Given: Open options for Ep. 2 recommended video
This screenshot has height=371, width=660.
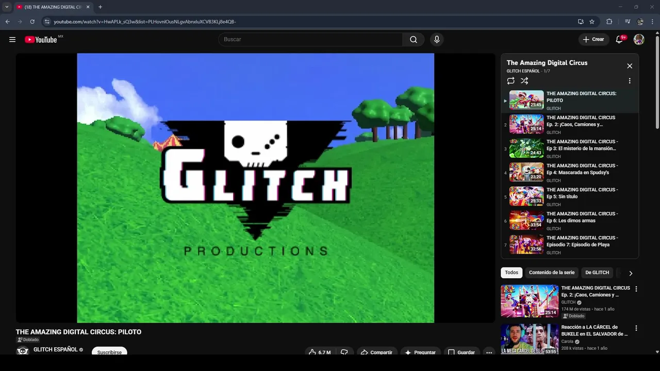Looking at the screenshot, I should pyautogui.click(x=636, y=289).
